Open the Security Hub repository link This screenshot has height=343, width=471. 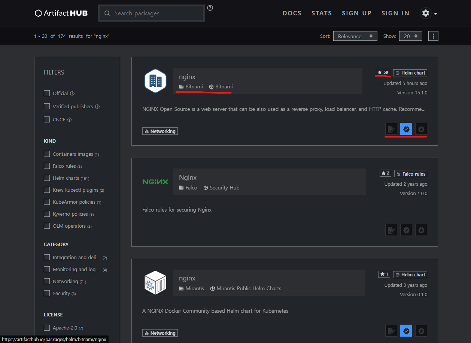(x=221, y=188)
